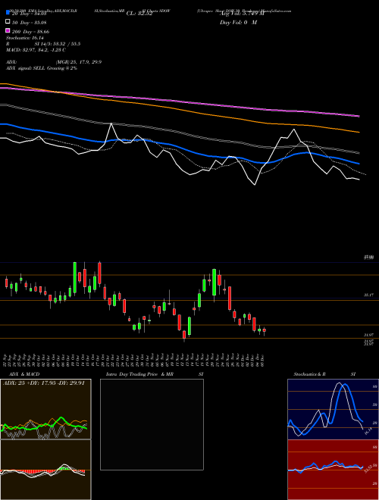Click the red RSI chart panel
Viewport: 379px width, 500px height.
pyautogui.click(x=333, y=470)
